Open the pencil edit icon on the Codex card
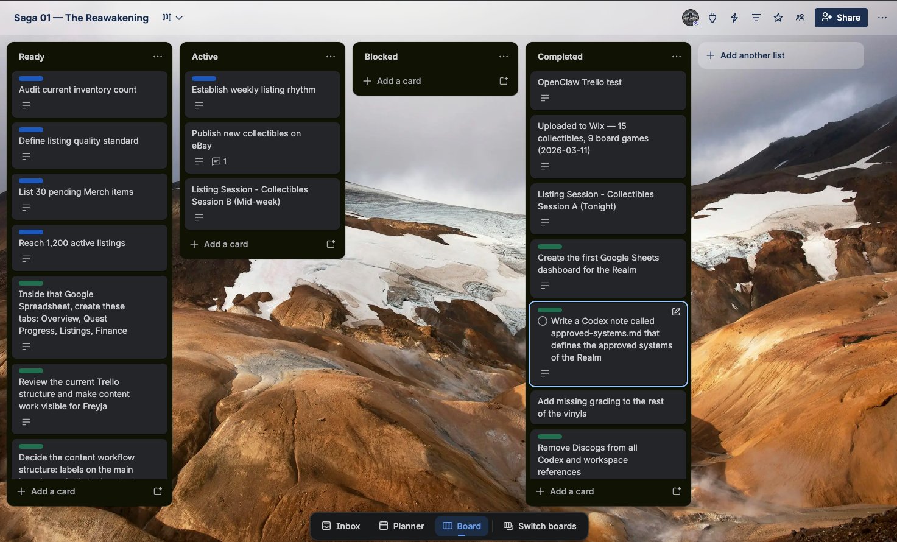This screenshot has width=897, height=542. [675, 311]
